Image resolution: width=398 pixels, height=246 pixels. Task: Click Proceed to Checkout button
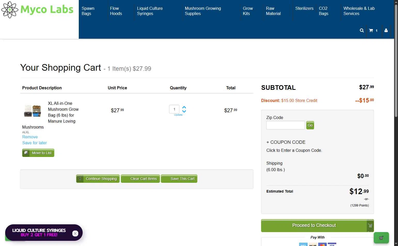tap(317, 225)
